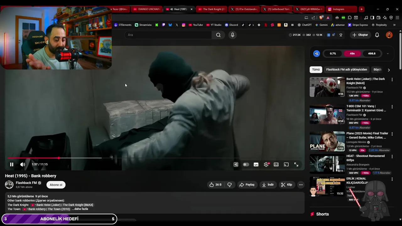Start voice search with the microphone icon

[x=232, y=35]
